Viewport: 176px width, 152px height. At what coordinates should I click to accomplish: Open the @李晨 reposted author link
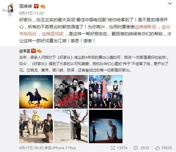coord(25,51)
